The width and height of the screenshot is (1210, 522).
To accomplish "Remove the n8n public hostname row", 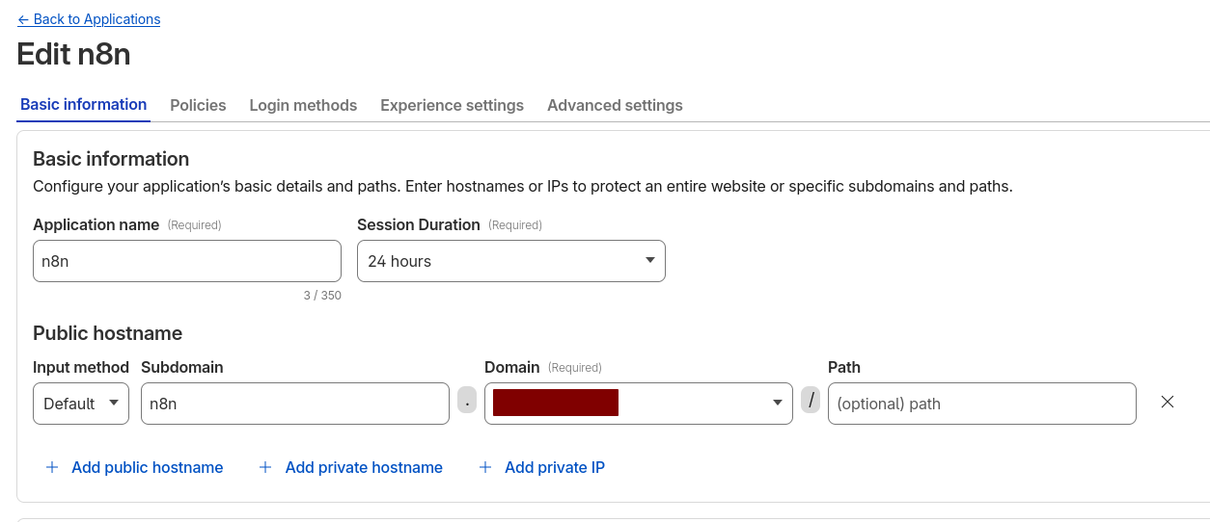I will (1167, 403).
